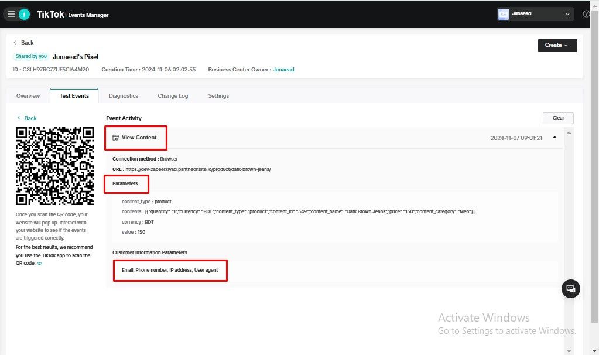Select the Test Events tab
Image resolution: width=599 pixels, height=355 pixels.
pos(74,96)
